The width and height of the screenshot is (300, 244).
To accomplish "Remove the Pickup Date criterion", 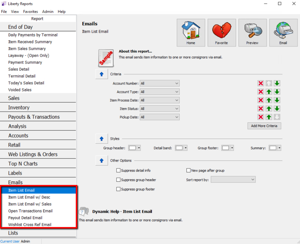I will click(260, 117).
